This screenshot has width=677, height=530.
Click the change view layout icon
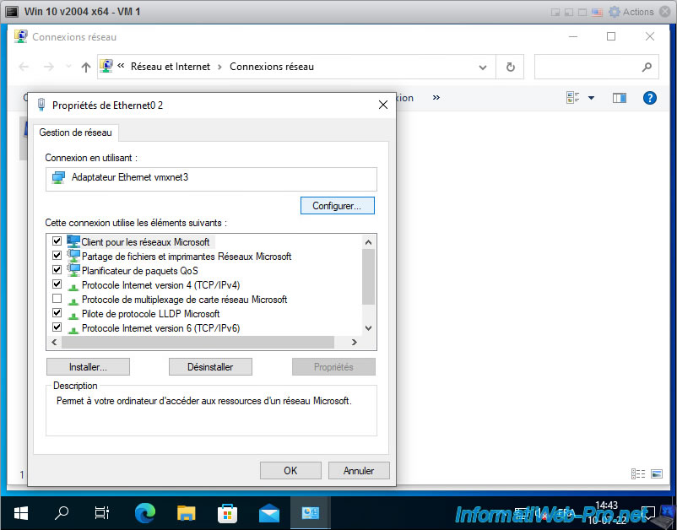pos(572,98)
